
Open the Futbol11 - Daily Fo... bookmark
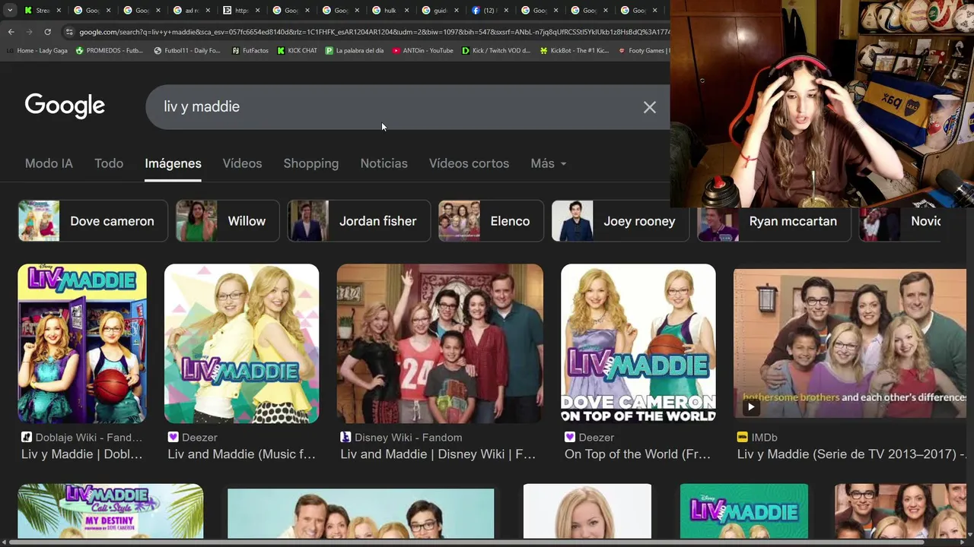pyautogui.click(x=187, y=51)
